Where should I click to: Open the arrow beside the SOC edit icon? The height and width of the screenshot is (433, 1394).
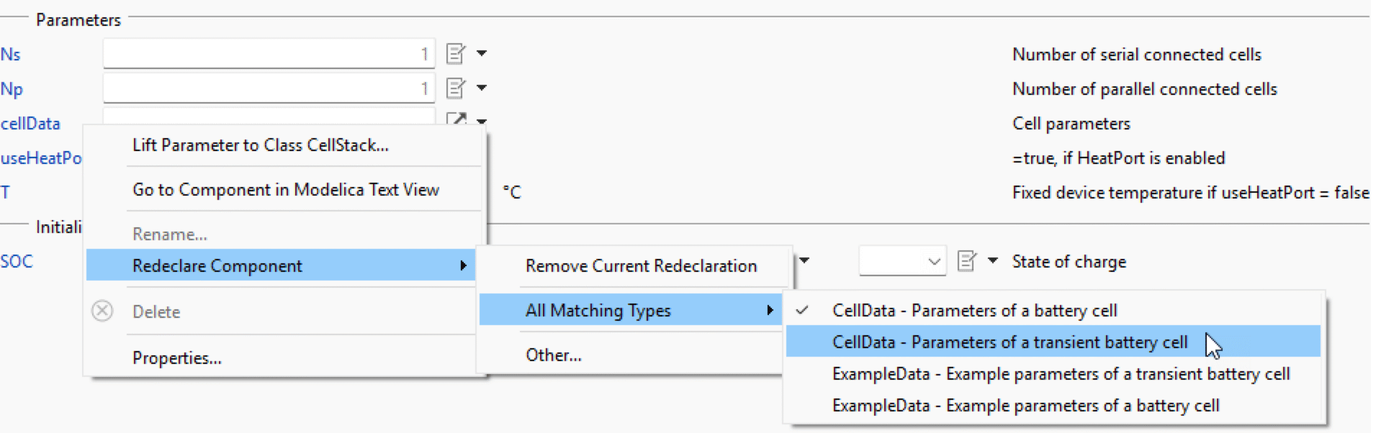tap(993, 260)
